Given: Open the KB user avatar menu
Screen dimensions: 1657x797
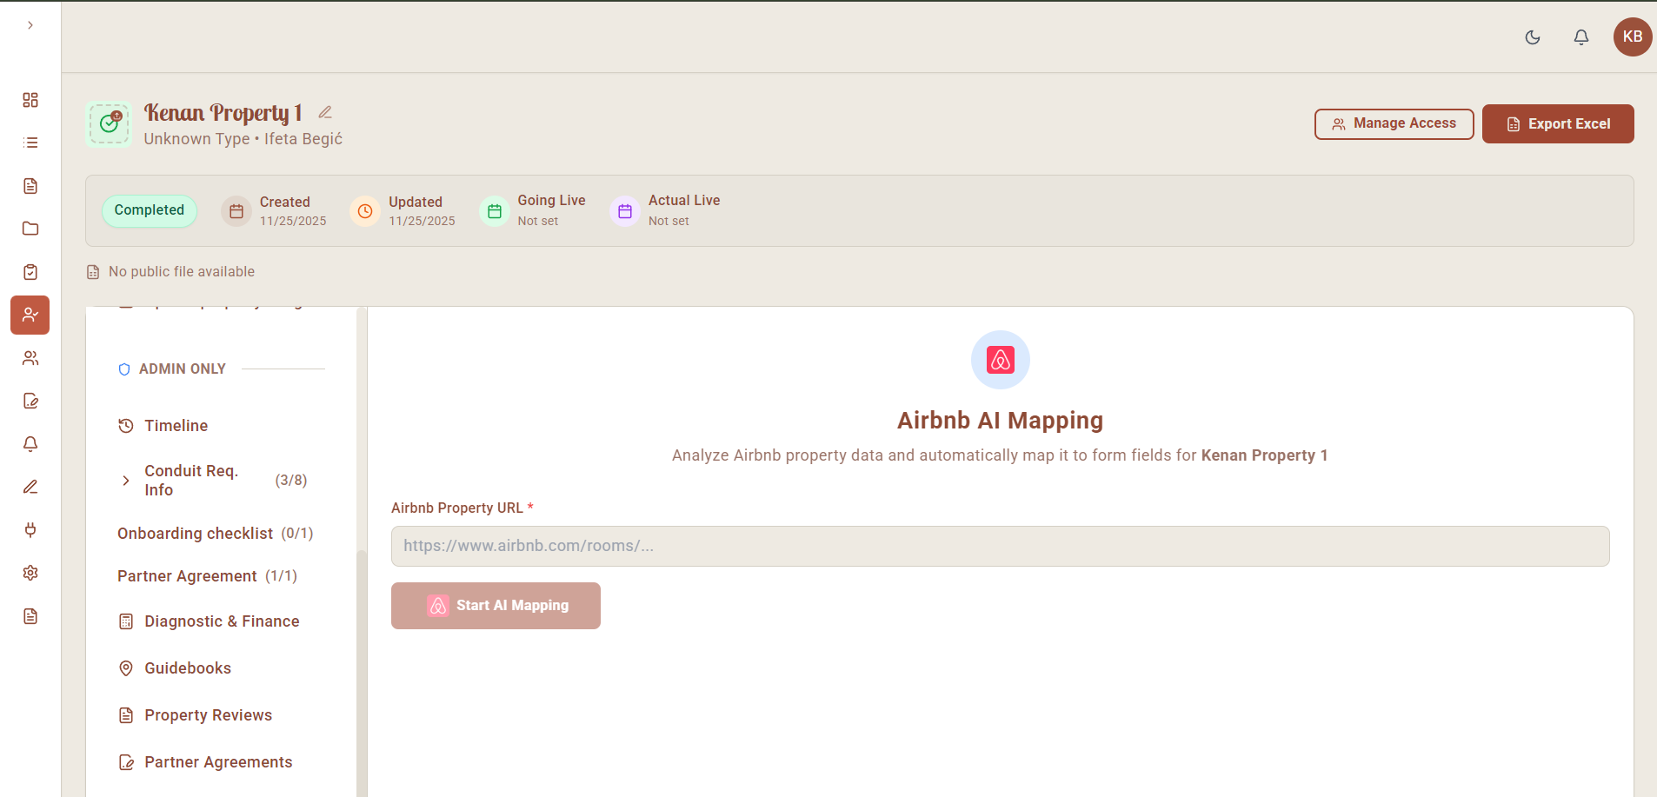Looking at the screenshot, I should (1633, 37).
